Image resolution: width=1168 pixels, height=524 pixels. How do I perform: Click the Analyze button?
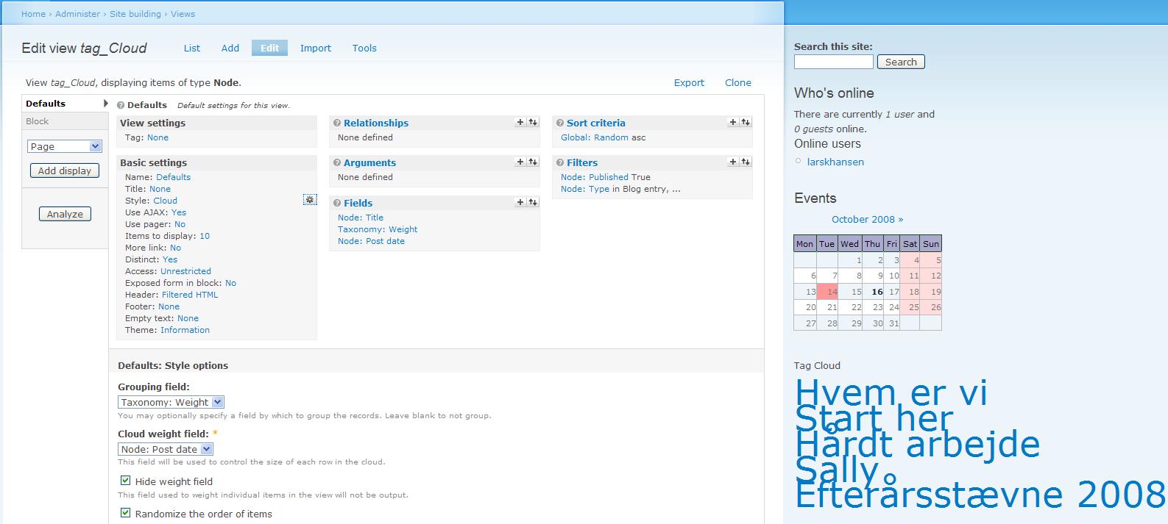tap(65, 214)
